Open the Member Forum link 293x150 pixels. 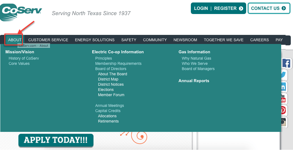click(x=111, y=95)
